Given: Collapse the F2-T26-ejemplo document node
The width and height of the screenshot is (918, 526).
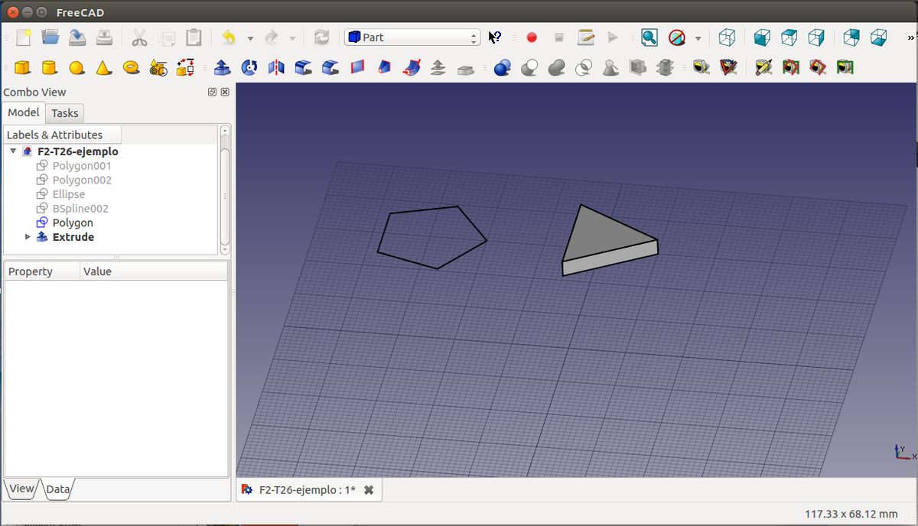Looking at the screenshot, I should click(13, 151).
